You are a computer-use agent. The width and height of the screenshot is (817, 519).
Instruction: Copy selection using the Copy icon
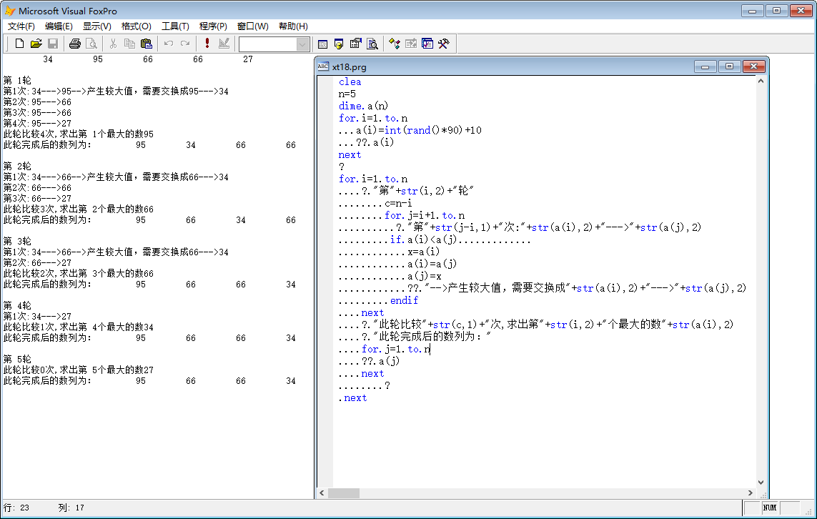130,44
